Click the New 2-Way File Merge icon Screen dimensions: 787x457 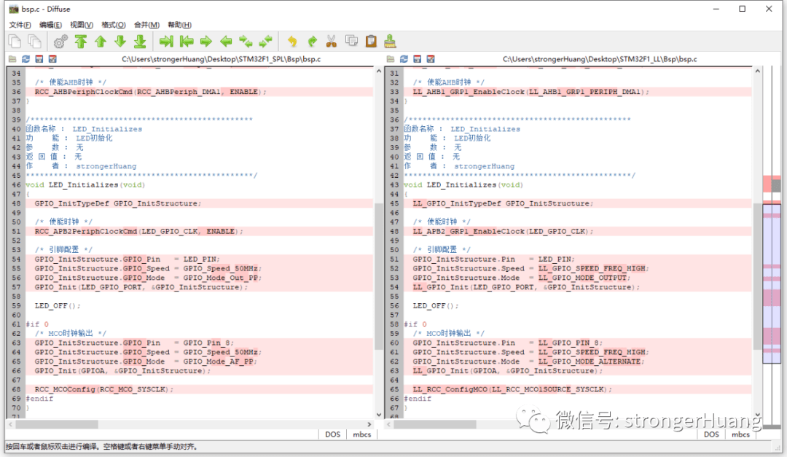[15, 41]
